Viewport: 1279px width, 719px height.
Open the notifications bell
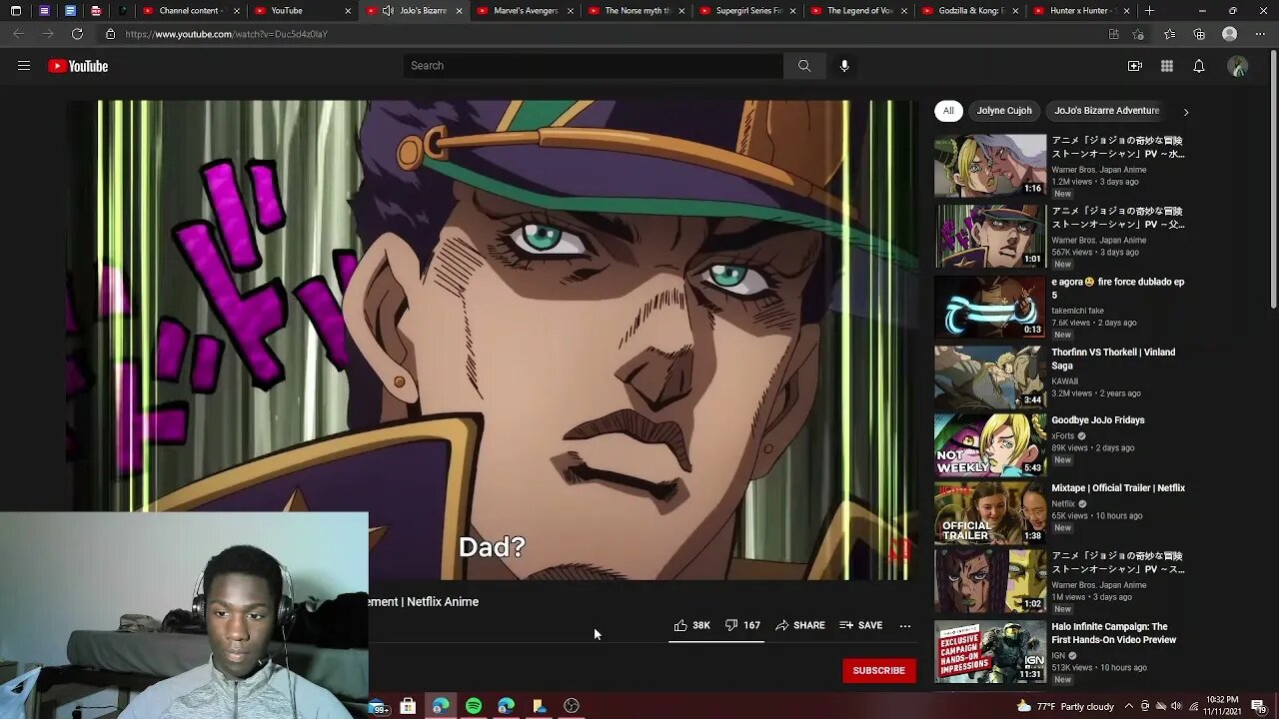pyautogui.click(x=1199, y=66)
